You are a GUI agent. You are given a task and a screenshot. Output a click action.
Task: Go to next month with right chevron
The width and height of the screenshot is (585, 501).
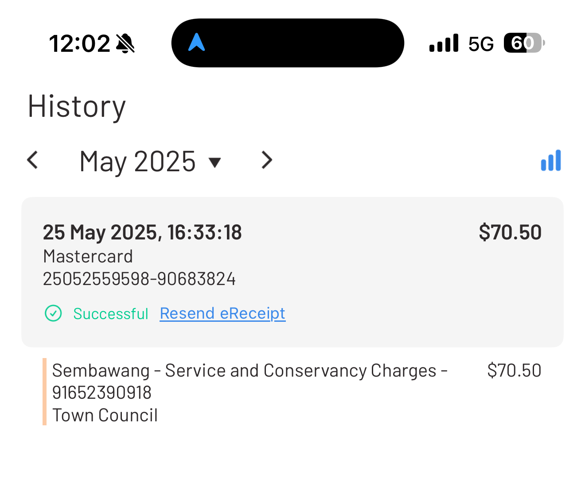(x=266, y=160)
